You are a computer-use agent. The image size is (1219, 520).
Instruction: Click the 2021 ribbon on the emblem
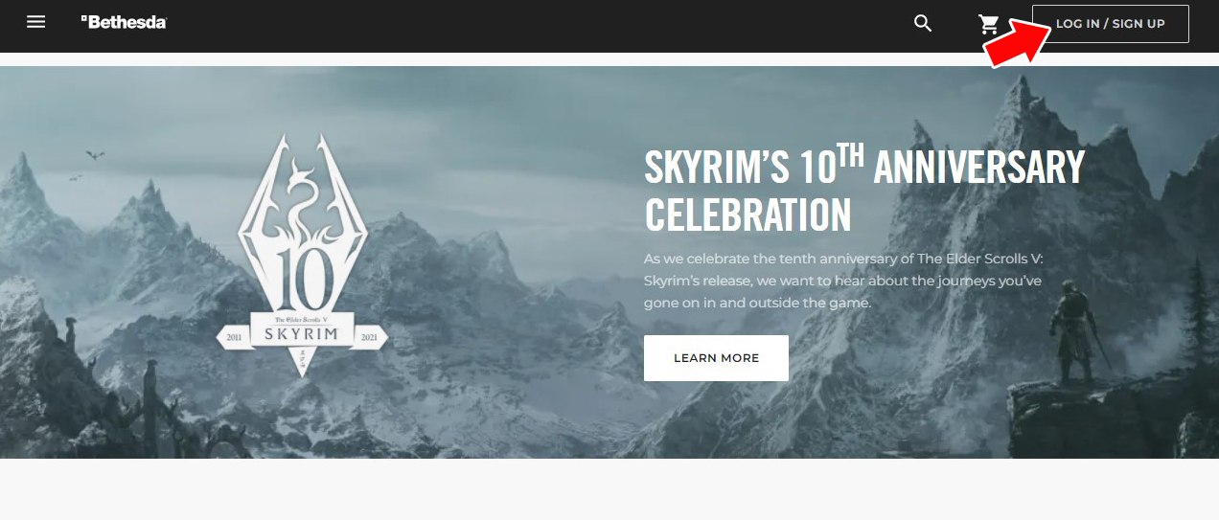(x=371, y=338)
